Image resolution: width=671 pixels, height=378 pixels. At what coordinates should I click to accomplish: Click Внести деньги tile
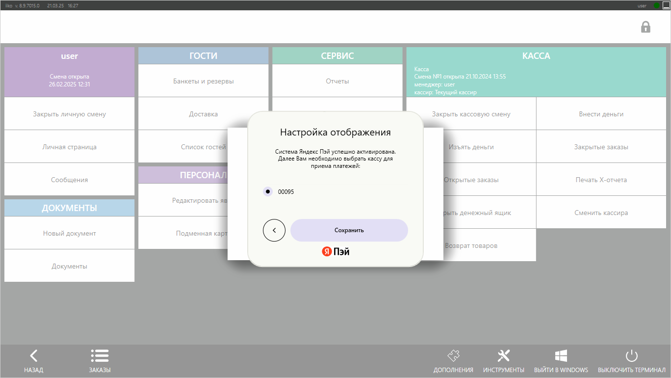pos(601,114)
